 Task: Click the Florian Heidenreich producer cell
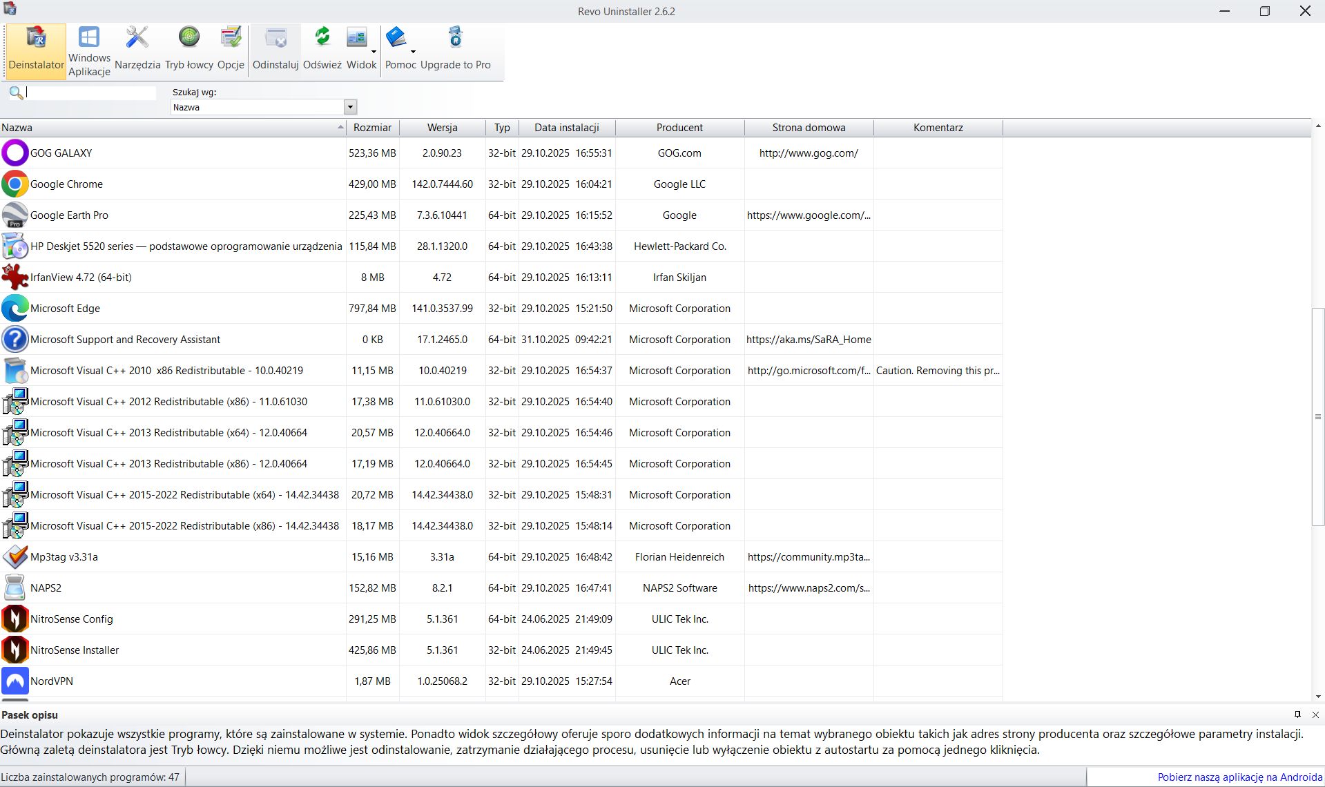pyautogui.click(x=680, y=557)
